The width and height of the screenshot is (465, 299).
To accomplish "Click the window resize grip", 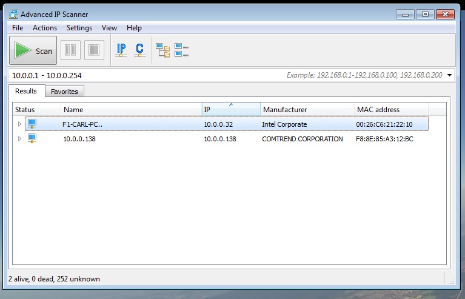I will [x=452, y=282].
